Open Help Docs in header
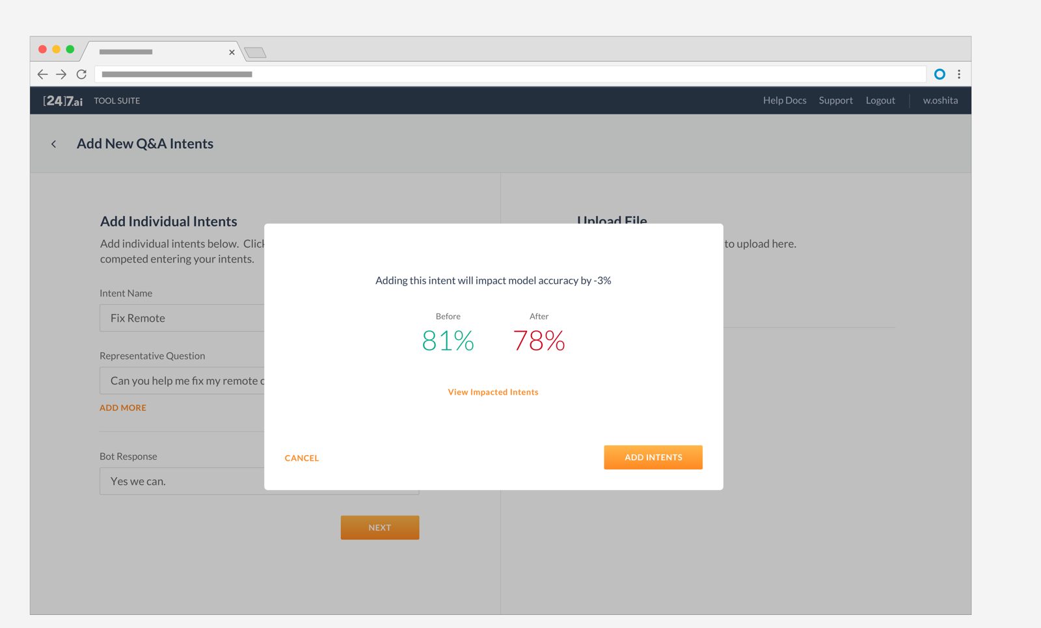Viewport: 1041px width, 628px height. tap(785, 100)
